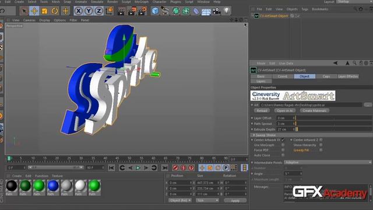This screenshot has width=373, height=210.
Task: Click the Create Materials button
Action: click(314, 111)
